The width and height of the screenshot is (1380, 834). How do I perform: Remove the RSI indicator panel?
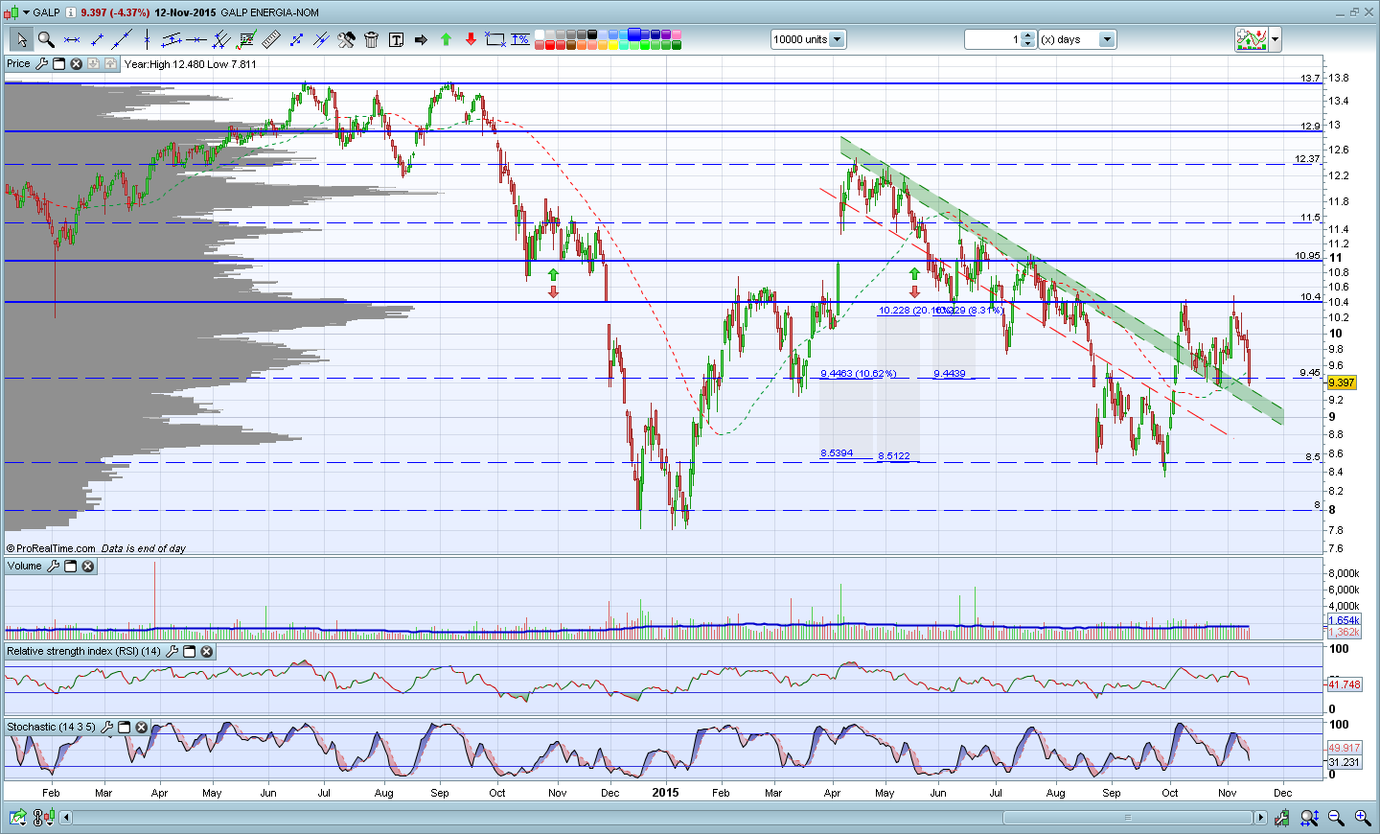(207, 652)
